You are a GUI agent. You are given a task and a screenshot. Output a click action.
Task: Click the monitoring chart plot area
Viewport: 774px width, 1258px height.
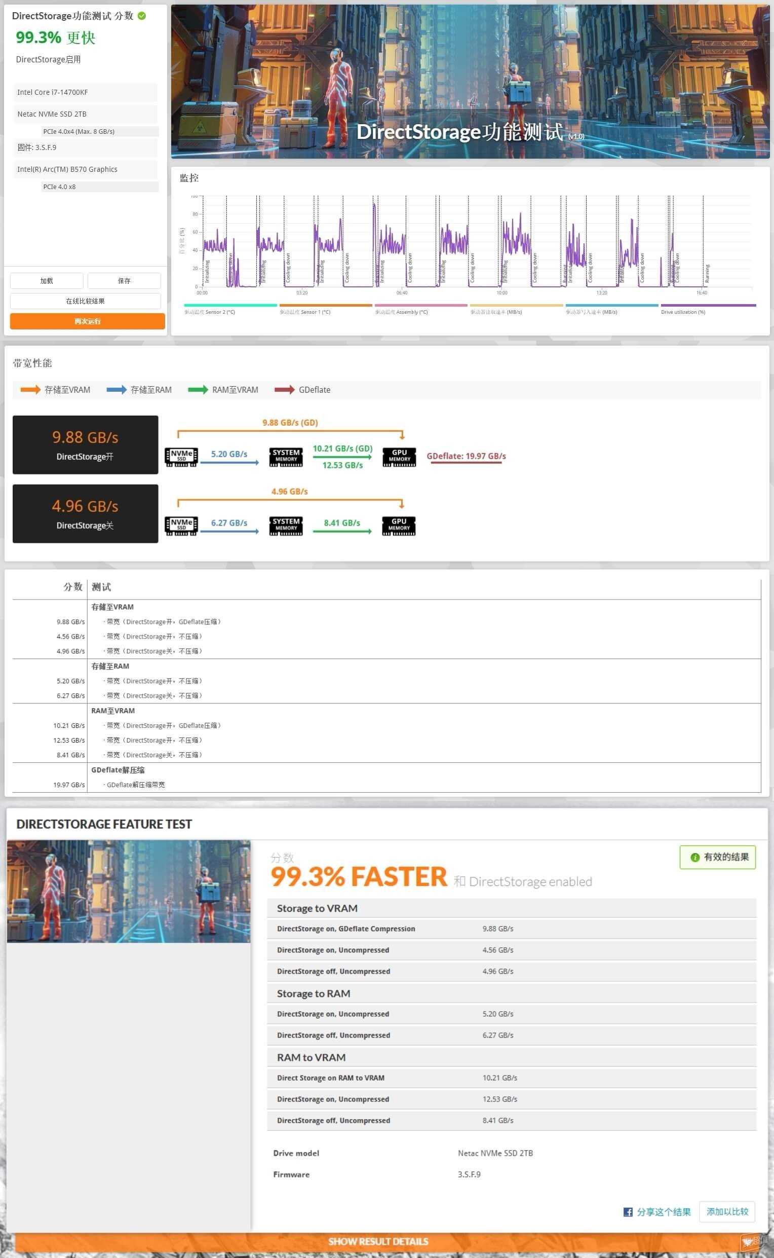click(x=476, y=241)
